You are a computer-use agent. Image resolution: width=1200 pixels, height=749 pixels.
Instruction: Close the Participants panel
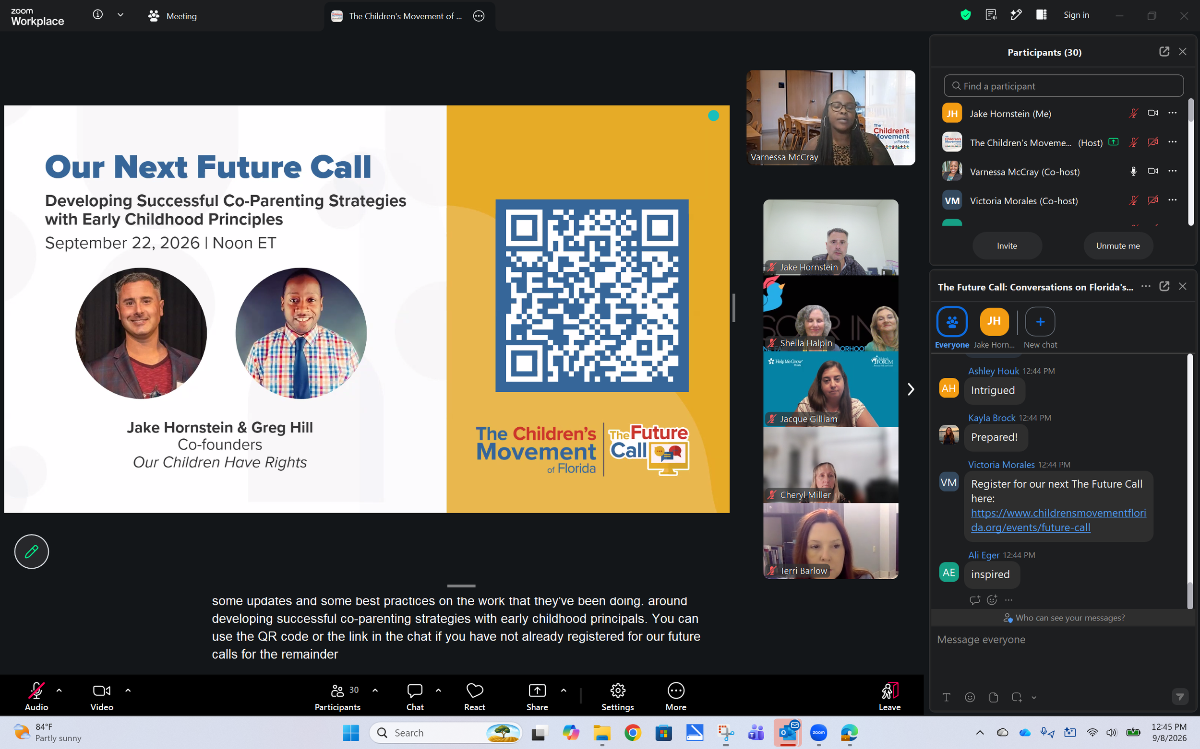click(1183, 51)
